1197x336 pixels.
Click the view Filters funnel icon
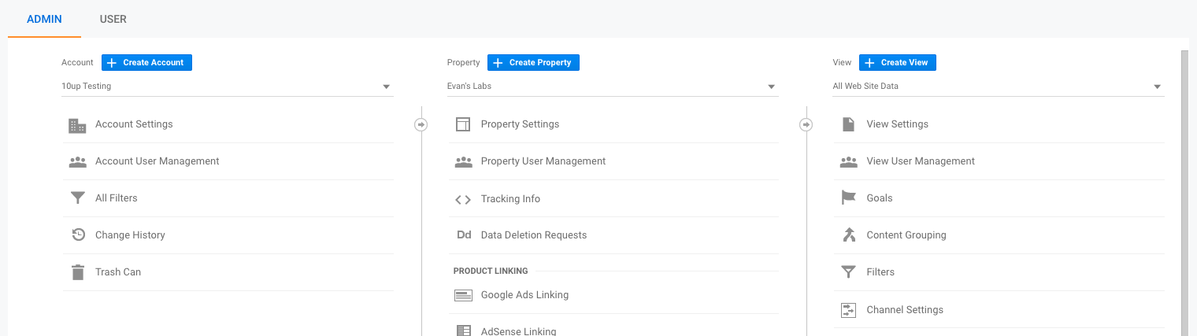point(848,272)
